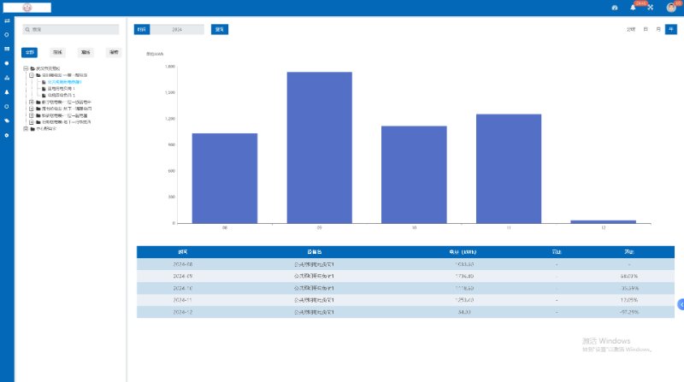Click the highlighted blue device in the tree
This screenshot has width=684, height=382.
[65, 82]
